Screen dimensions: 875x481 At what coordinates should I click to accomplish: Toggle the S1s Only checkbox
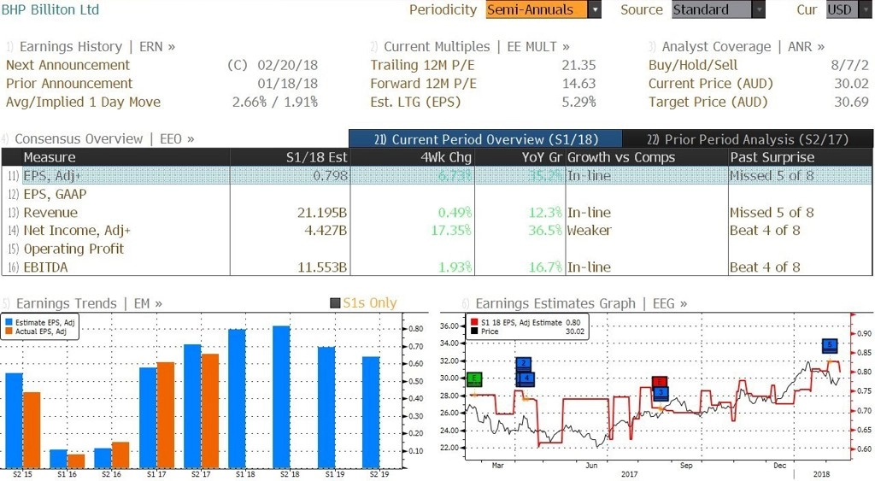pos(335,303)
